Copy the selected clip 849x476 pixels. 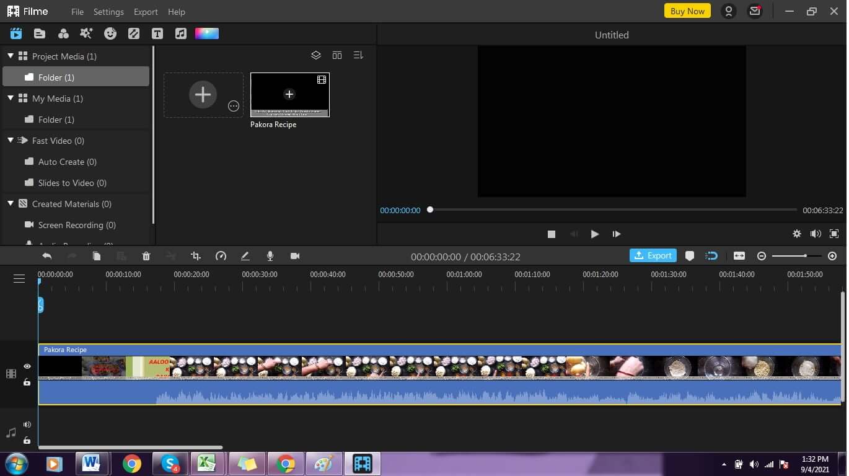97,256
